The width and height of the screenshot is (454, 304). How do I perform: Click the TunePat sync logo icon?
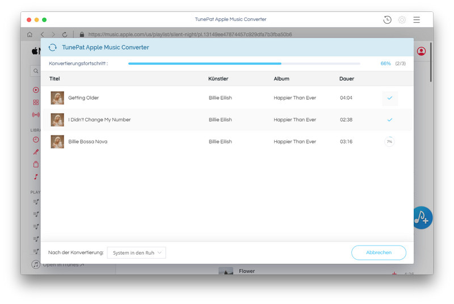click(x=52, y=48)
